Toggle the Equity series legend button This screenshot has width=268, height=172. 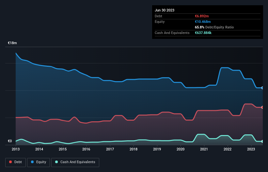click(x=39, y=162)
